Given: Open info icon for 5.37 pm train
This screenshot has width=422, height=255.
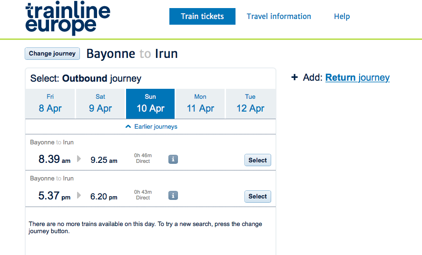Looking at the screenshot, I should (173, 196).
